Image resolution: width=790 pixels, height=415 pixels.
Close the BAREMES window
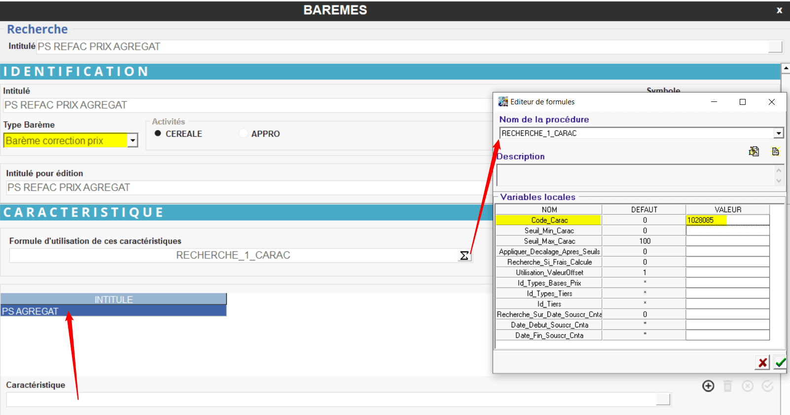tap(779, 10)
